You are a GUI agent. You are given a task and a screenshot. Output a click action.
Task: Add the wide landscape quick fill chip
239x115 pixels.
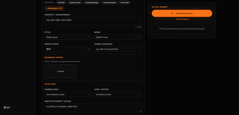(91, 3)
